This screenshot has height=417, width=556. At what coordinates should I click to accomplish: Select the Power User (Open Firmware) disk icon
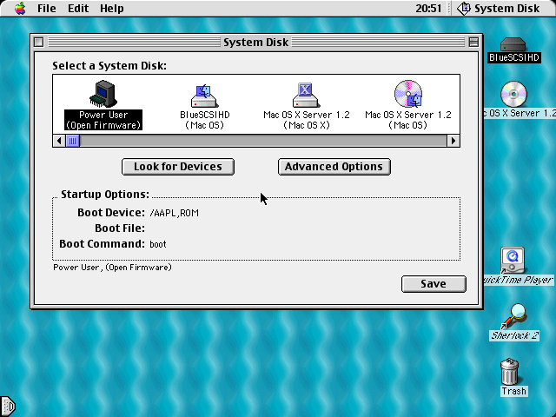point(103,95)
